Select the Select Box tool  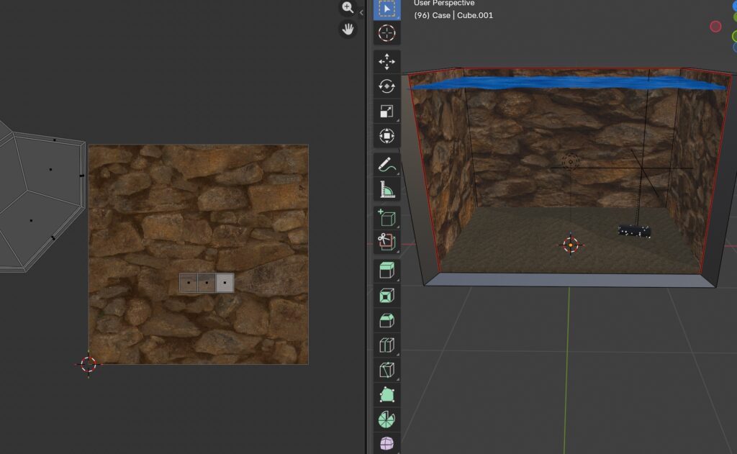pyautogui.click(x=387, y=9)
